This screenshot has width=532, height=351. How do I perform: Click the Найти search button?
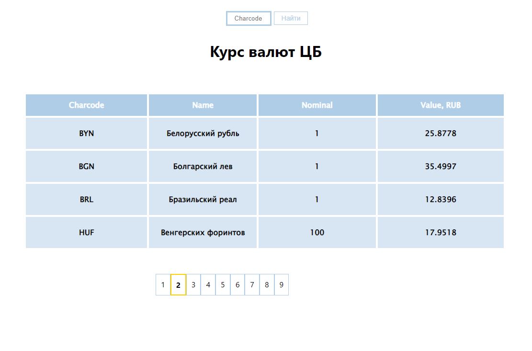(291, 18)
